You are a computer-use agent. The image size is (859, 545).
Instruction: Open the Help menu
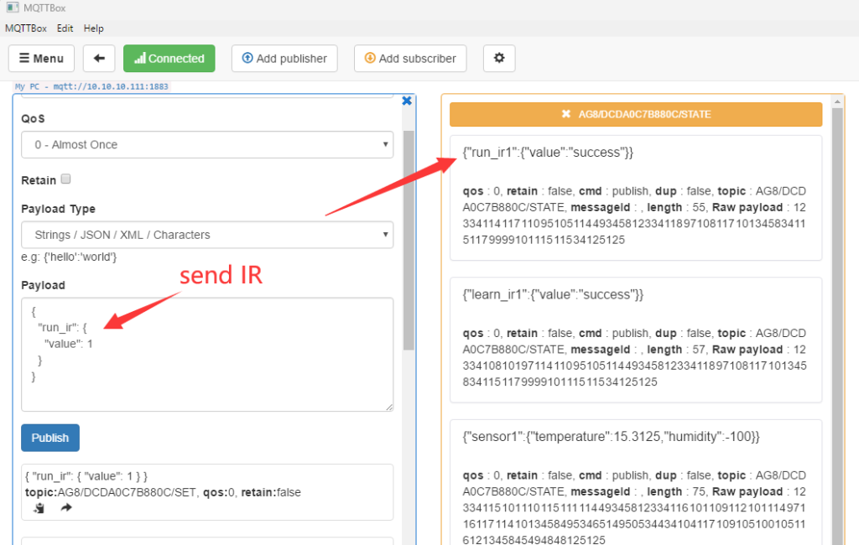tap(94, 29)
